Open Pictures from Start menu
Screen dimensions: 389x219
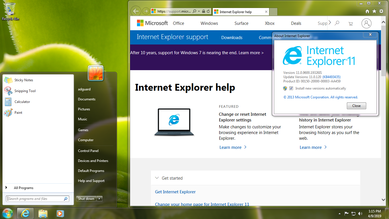(x=84, y=109)
